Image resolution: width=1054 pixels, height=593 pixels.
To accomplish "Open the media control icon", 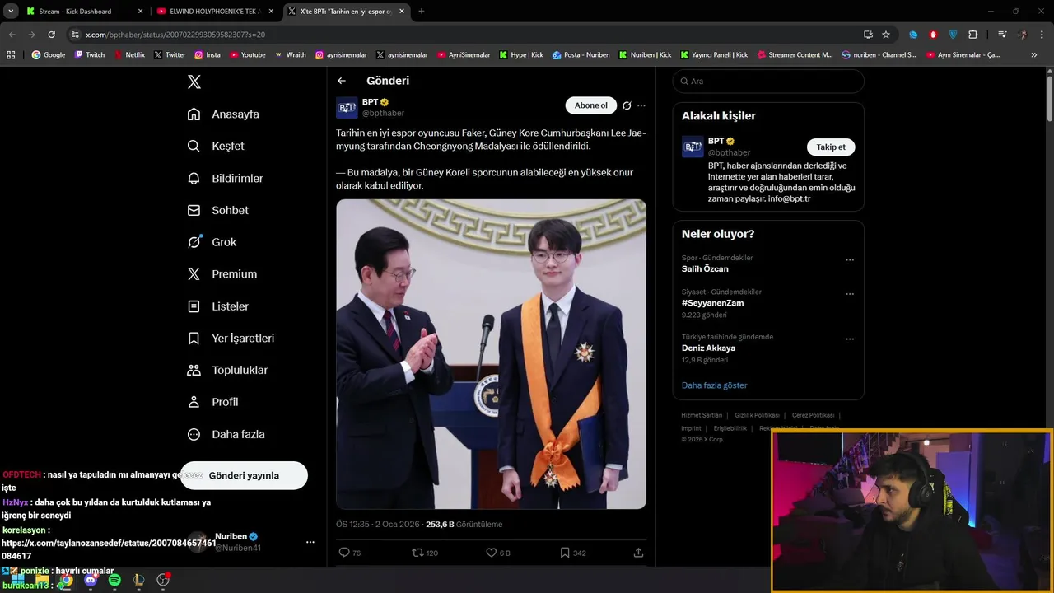I will [x=1002, y=35].
